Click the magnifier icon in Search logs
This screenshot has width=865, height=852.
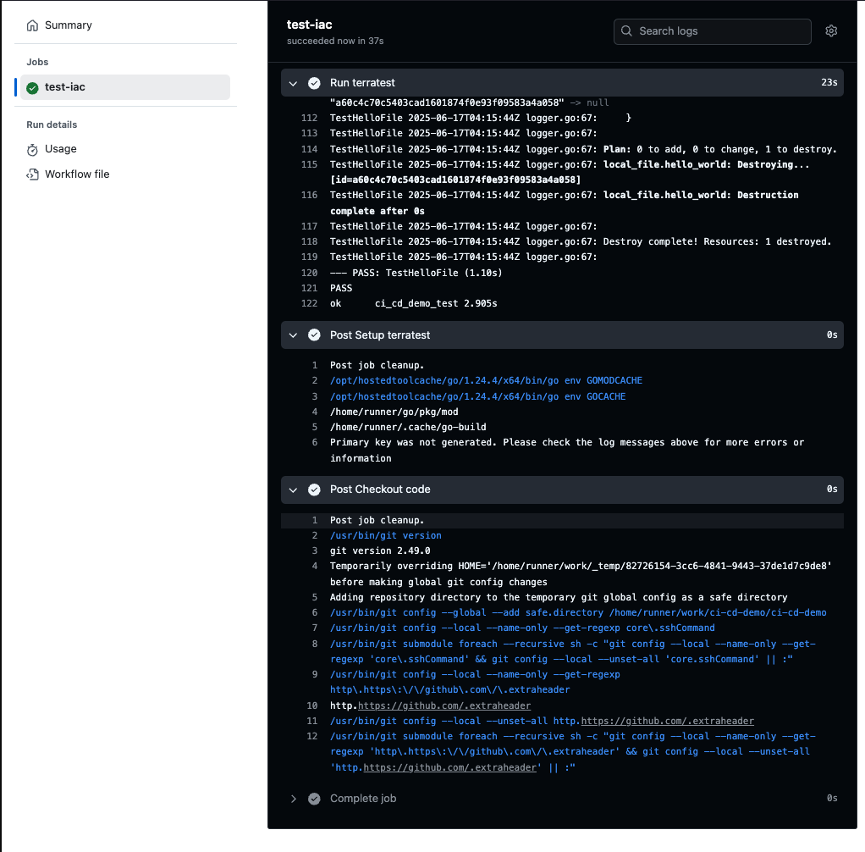tap(627, 31)
